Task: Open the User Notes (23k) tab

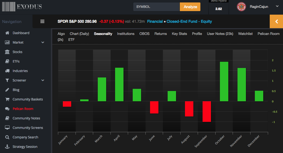Action: coord(220,34)
